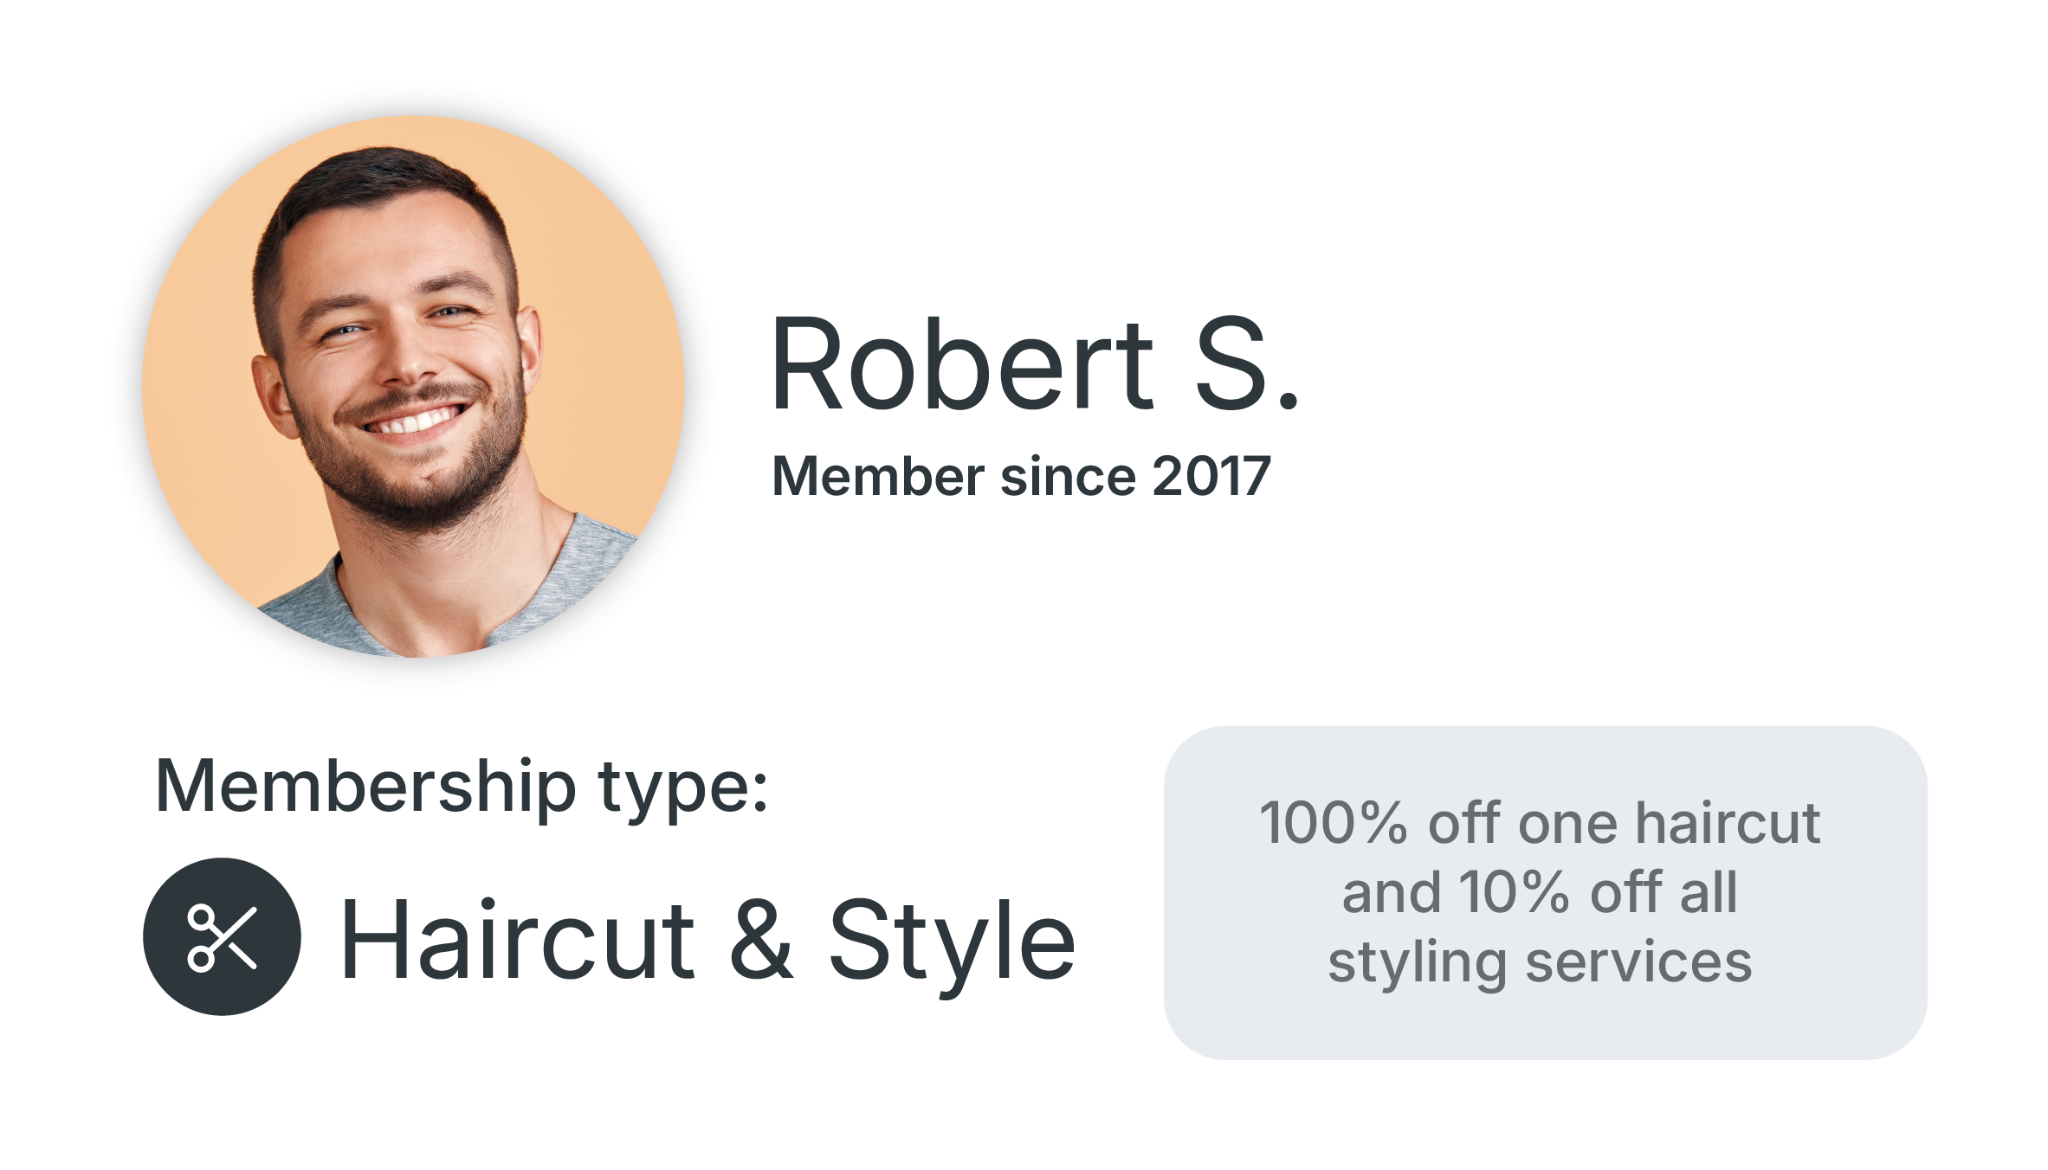
Task: Click the word Membership in the label
Action: click(365, 786)
